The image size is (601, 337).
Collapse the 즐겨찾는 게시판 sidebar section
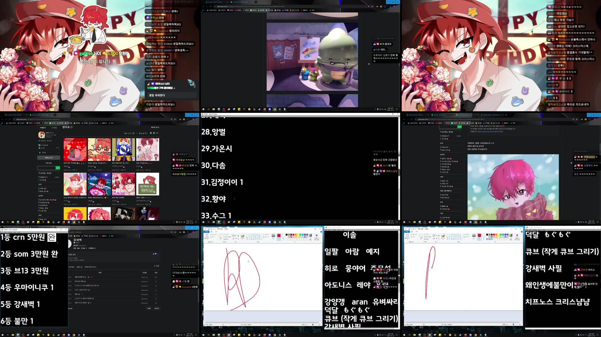[58, 173]
